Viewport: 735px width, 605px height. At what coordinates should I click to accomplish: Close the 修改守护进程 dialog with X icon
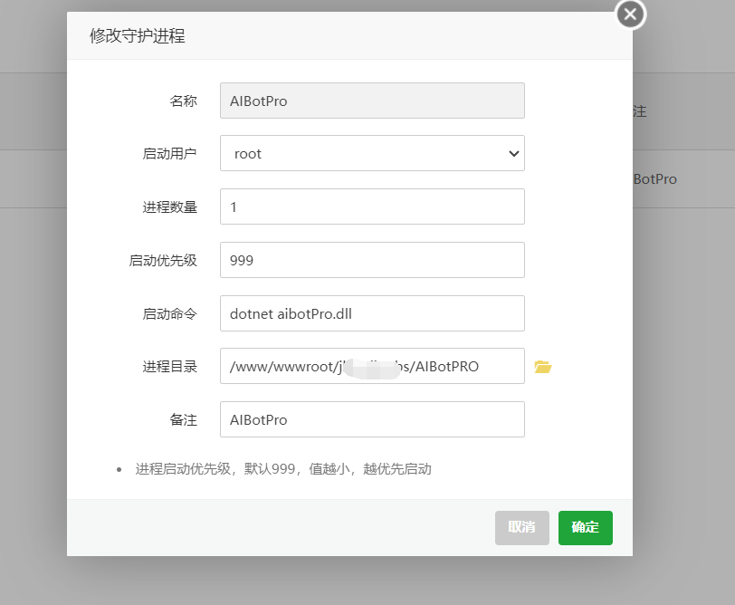[x=631, y=14]
